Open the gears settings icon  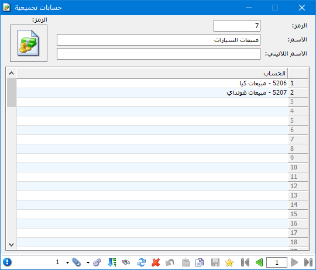coord(97,262)
